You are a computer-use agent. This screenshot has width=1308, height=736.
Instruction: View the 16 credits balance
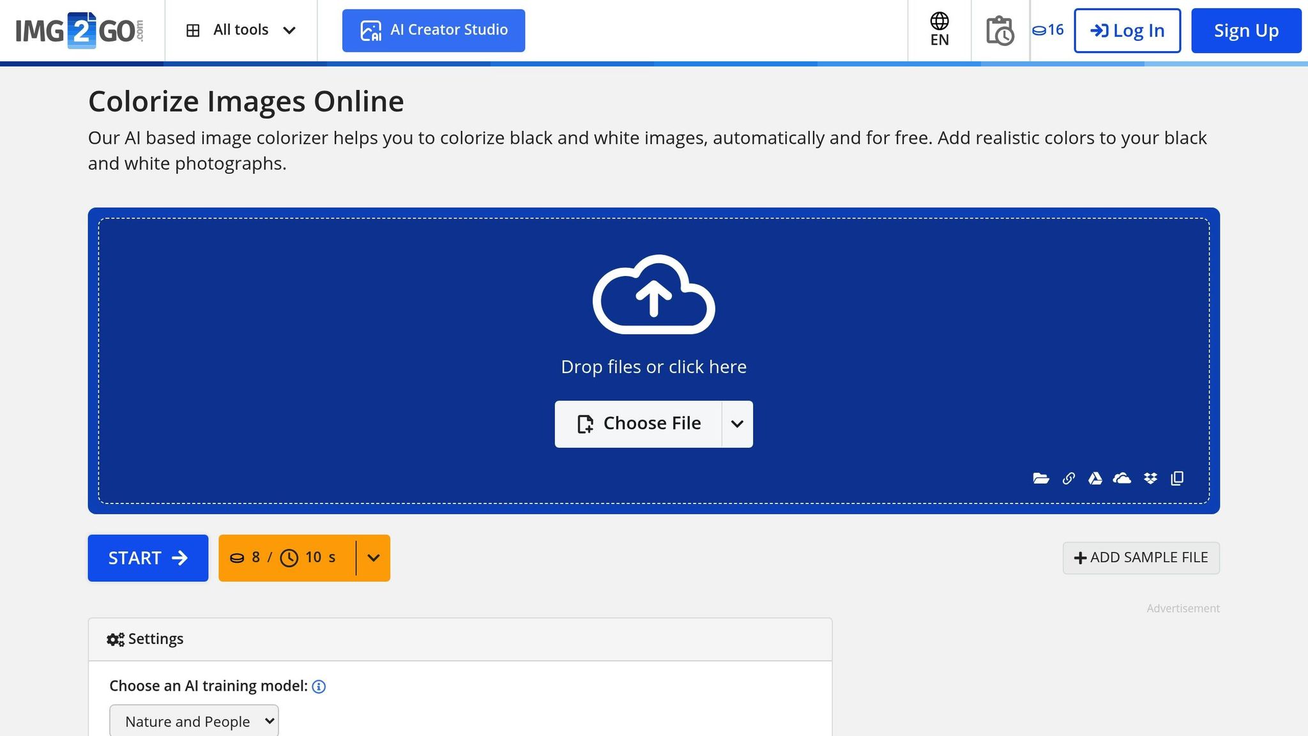(1048, 30)
